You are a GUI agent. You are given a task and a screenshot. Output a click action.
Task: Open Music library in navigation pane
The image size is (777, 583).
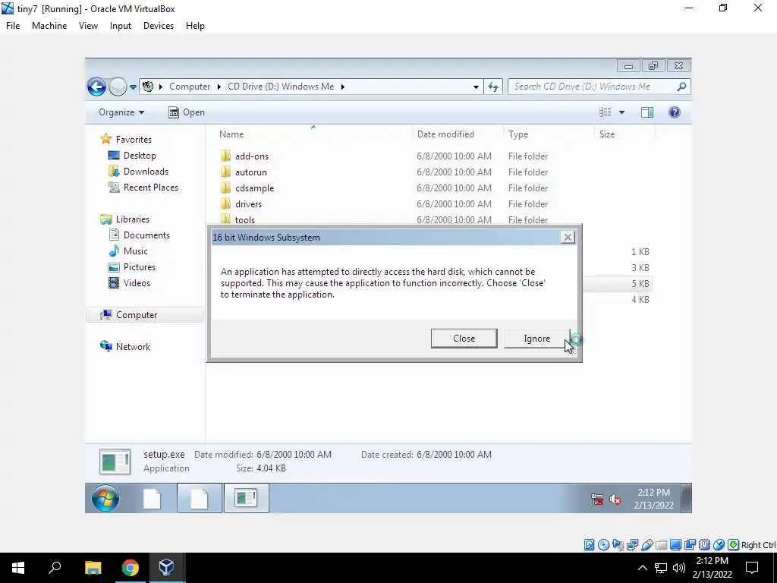[x=135, y=251]
